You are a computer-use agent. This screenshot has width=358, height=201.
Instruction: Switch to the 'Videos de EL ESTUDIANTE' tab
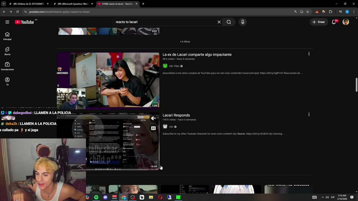pos(29,4)
